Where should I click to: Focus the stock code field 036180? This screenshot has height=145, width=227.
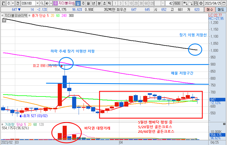28,3
